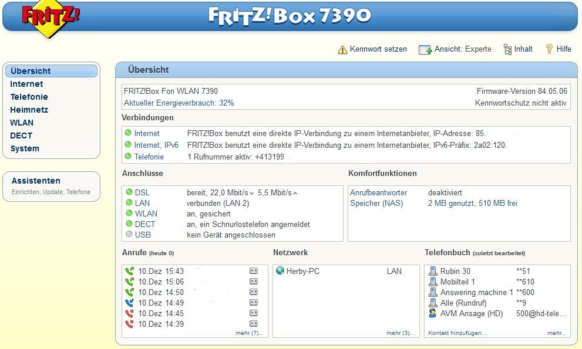582x349 pixels.
Task: Open the Speicher (NAS) link
Action: point(376,203)
